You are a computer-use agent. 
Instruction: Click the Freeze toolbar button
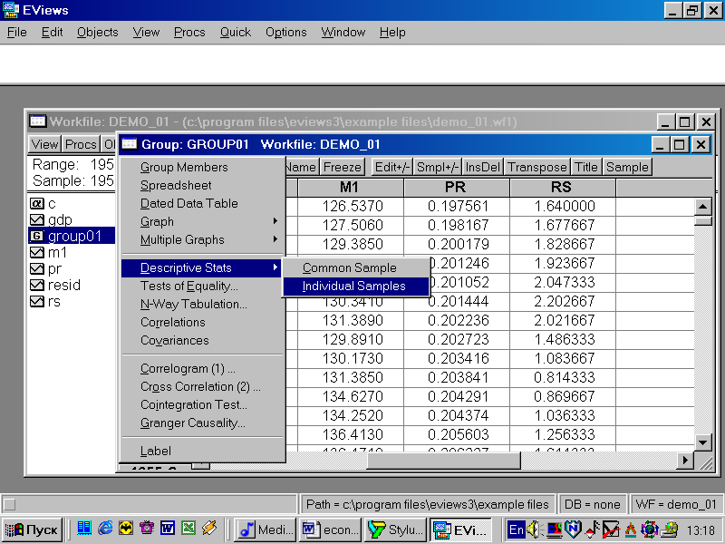[343, 167]
